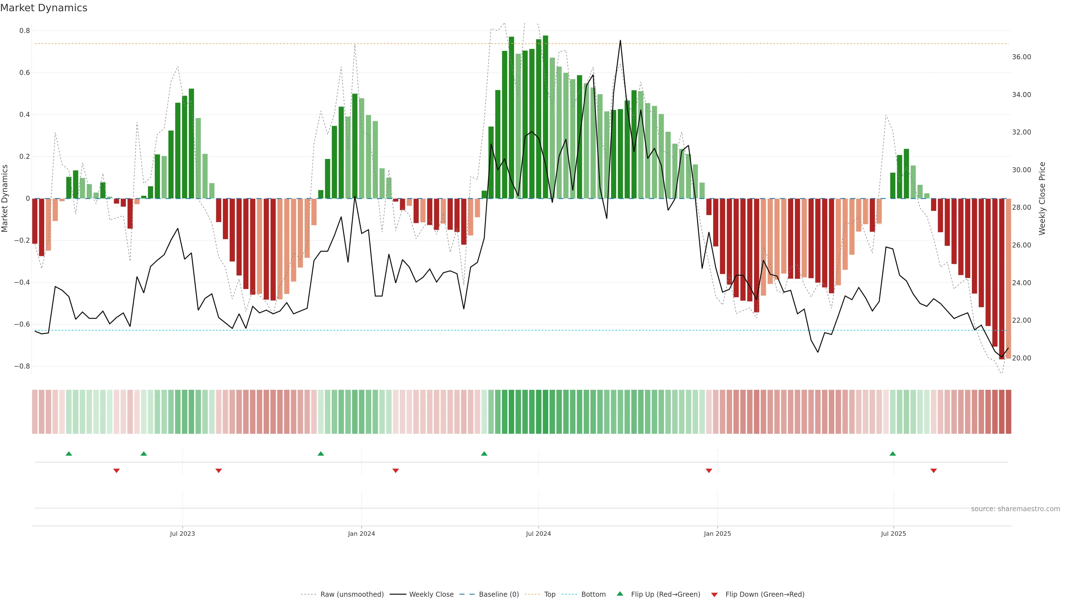Click the Market Dynamics chart title
1074x604 pixels.
44,8
